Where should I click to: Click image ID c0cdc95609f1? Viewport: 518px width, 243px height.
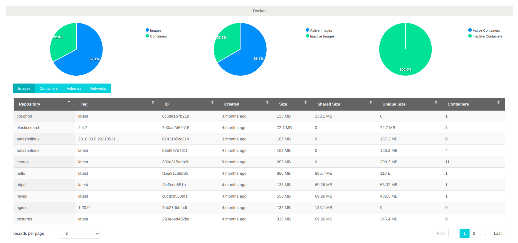coord(175,196)
